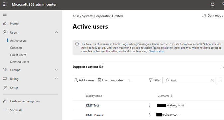224x120 pixels.
Task: Open the KMT Manila user
Action: point(95,115)
